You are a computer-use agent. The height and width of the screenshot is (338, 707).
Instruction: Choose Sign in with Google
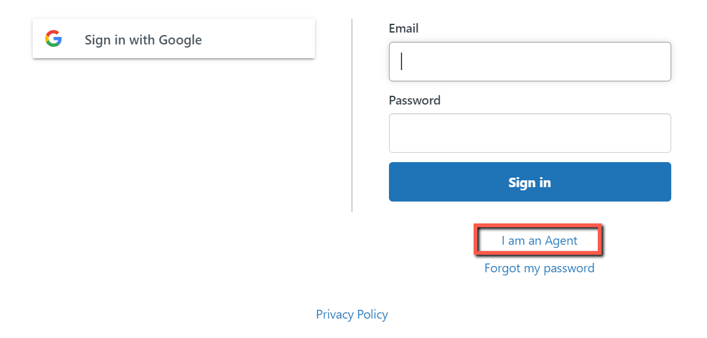tap(174, 39)
